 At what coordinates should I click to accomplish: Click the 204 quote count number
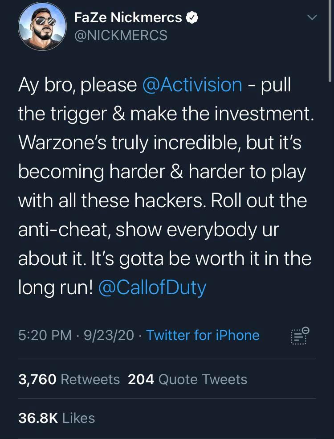(x=141, y=379)
